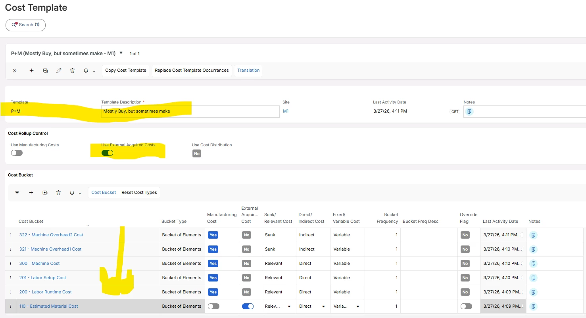586x318 pixels.
Task: Open the 300 - Machine Cost link
Action: tap(40, 264)
